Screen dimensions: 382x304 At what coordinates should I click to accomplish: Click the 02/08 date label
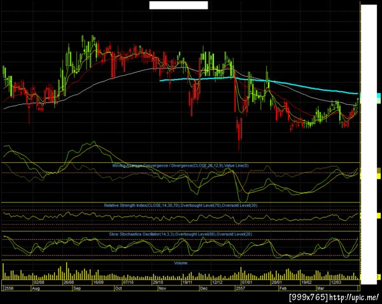(x=39, y=282)
